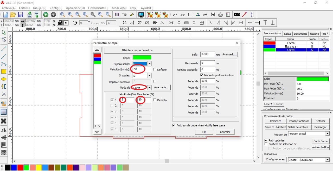
Task: Save the file with the floppy disk icon
Action: point(21,15)
